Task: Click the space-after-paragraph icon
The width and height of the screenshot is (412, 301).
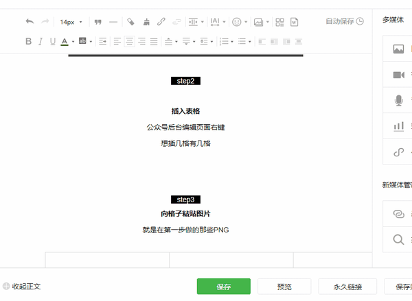Action: coord(186,41)
